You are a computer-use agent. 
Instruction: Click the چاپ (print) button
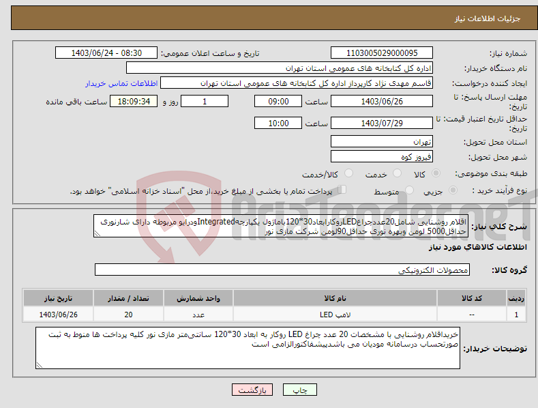(299, 390)
